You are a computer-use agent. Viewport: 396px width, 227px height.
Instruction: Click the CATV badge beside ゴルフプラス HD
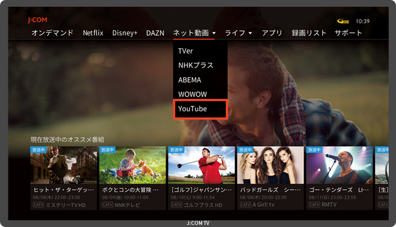[x=176, y=205]
